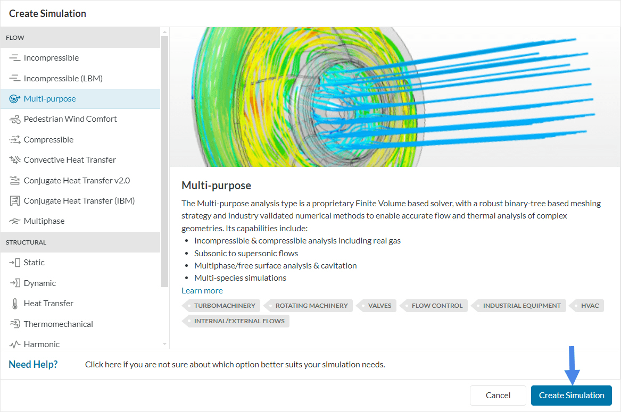Pick the Convective Heat Transfer icon
The image size is (621, 412).
pos(14,160)
